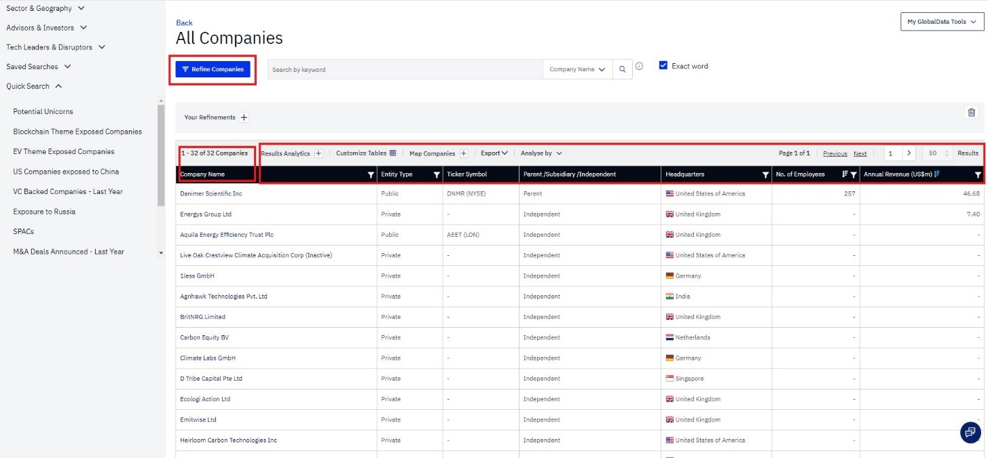
Task: Open the Customize Tables grid icon
Action: tap(392, 153)
